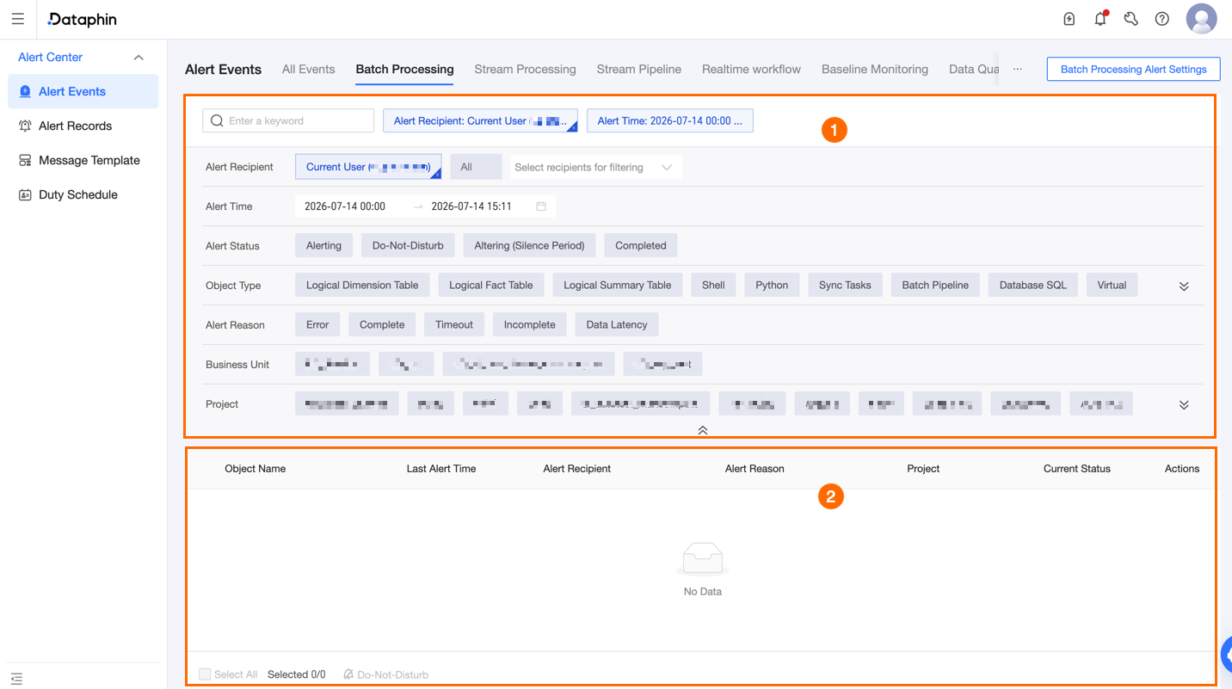1232x689 pixels.
Task: Open the hamburger menu icon
Action: pyautogui.click(x=17, y=19)
